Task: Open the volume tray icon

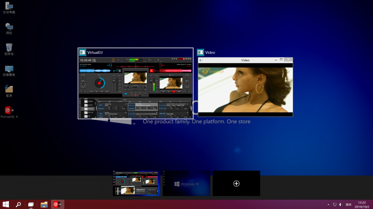Action: pos(341,204)
